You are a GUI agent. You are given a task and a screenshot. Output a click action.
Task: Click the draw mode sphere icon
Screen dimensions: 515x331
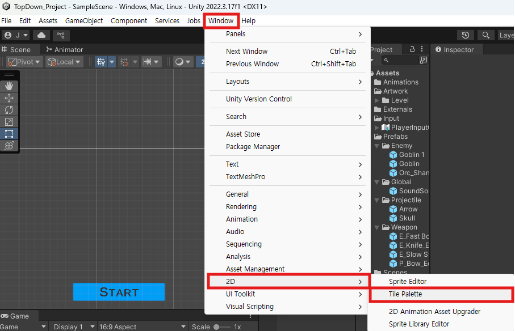click(x=179, y=62)
